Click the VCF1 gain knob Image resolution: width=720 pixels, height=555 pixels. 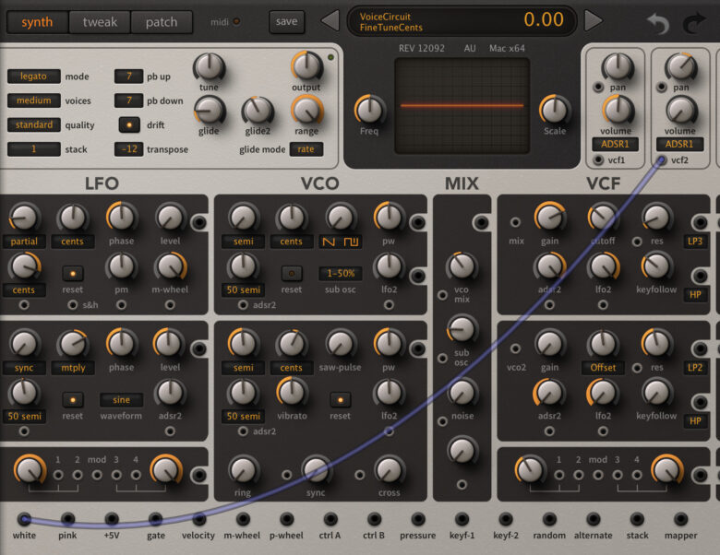(549, 218)
